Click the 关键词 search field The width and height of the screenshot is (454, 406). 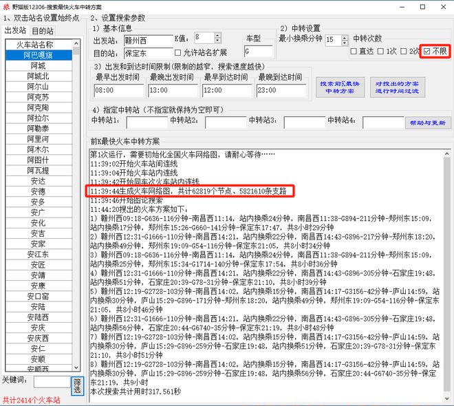tap(52, 382)
